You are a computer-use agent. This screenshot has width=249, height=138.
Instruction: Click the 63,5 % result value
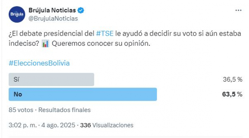(x=232, y=94)
